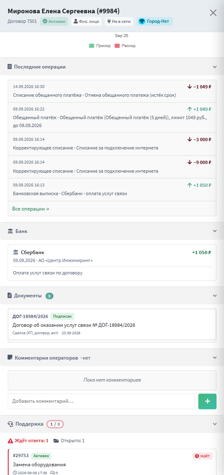This screenshot has width=224, height=475.
Task: Click the 09.09.2026 16:22 Обещанный платёж row
Action: [x=112, y=118]
